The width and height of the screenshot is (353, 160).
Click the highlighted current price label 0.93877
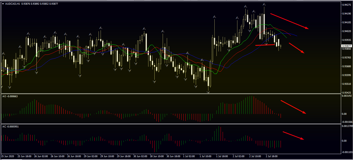coord(347,46)
